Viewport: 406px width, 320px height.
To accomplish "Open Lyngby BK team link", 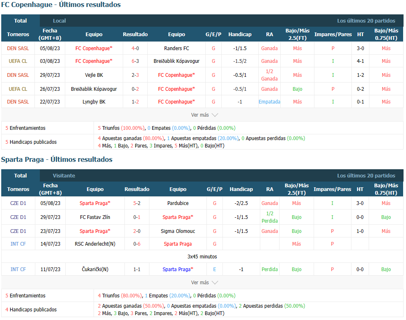I will click(94, 102).
